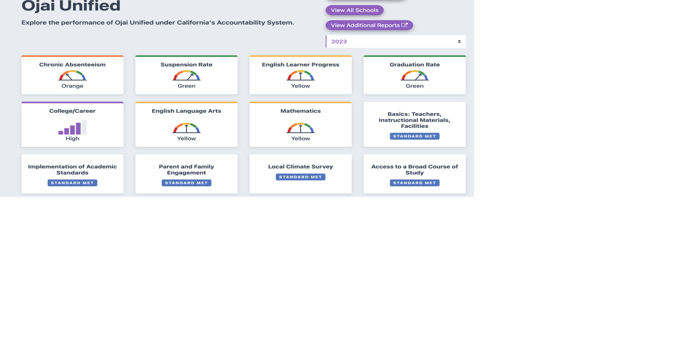Open Parent and Family Engagement card
Viewport: 692px width, 363px height.
pos(186,170)
